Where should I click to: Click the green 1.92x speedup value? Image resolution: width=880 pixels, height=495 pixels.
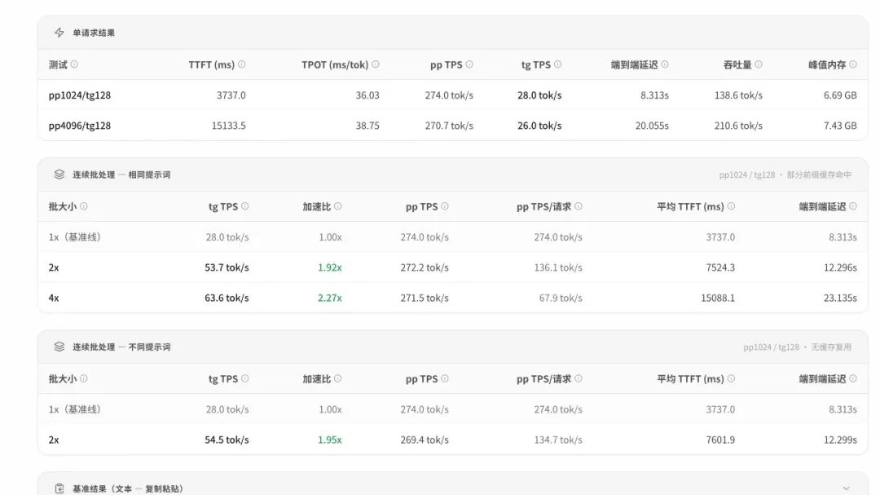(330, 267)
